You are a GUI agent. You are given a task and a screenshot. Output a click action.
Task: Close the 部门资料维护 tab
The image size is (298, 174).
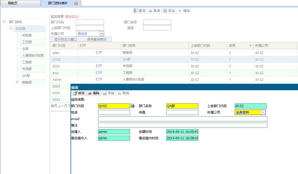click(x=76, y=3)
